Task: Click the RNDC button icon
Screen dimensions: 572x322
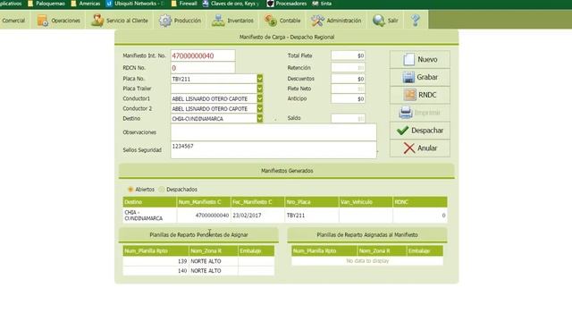Action: tap(409, 95)
